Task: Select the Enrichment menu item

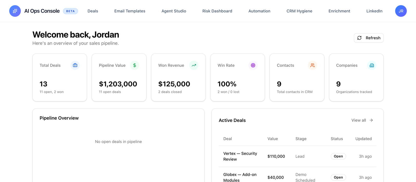Action: pyautogui.click(x=339, y=11)
